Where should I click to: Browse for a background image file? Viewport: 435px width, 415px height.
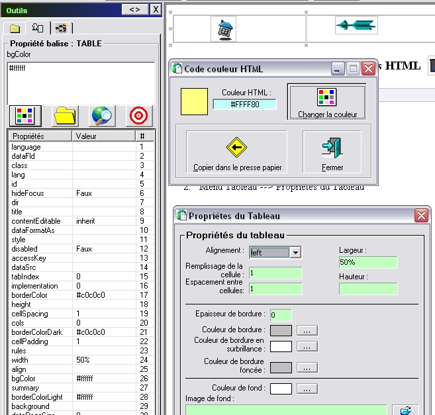406,410
